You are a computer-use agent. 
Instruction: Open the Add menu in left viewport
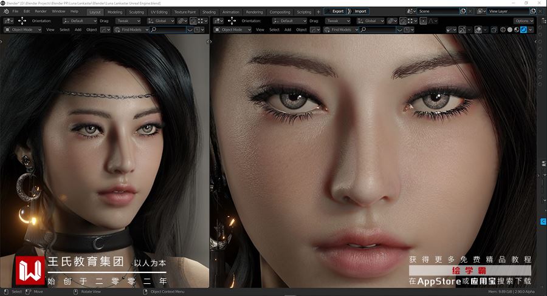coord(78,30)
